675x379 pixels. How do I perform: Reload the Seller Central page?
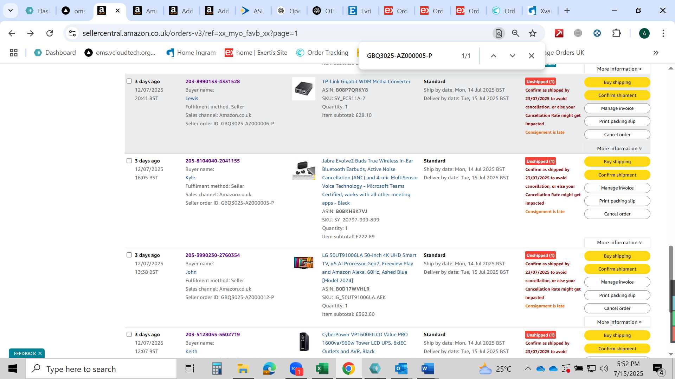pyautogui.click(x=50, y=33)
